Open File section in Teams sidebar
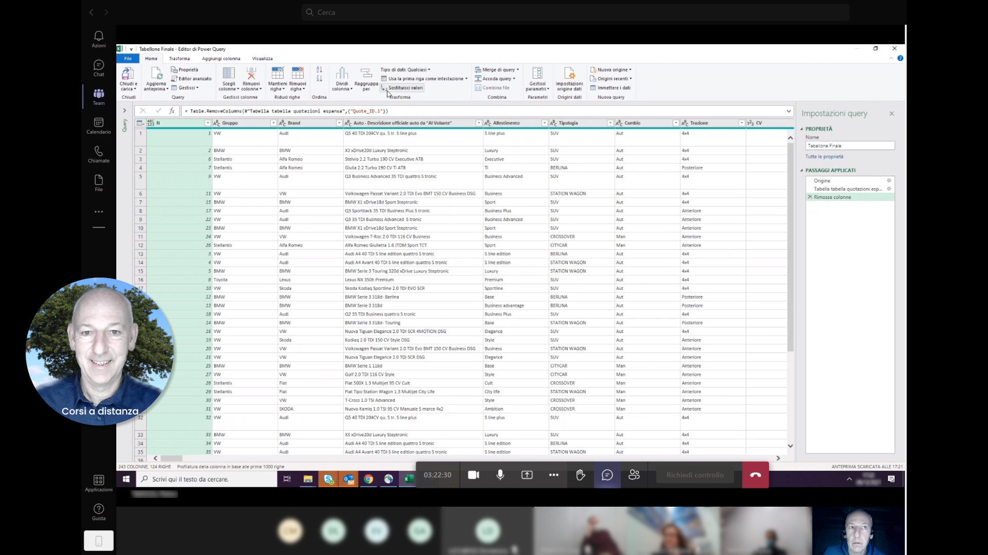Viewport: 988px width, 555px height. [98, 183]
